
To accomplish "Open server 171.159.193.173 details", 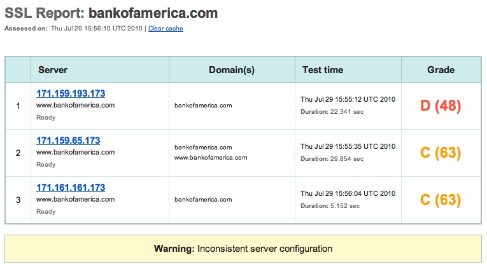I will tap(71, 93).
